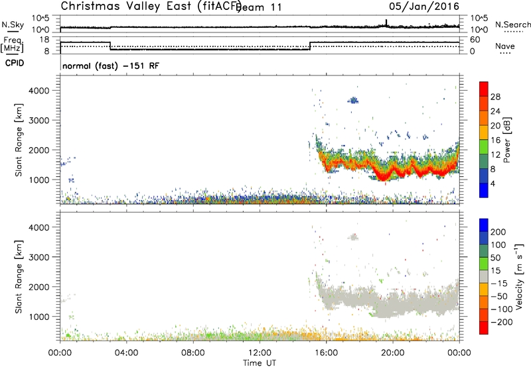The image size is (531, 367).
Task: Click the 'Nave' legend label
Action: tap(505, 46)
